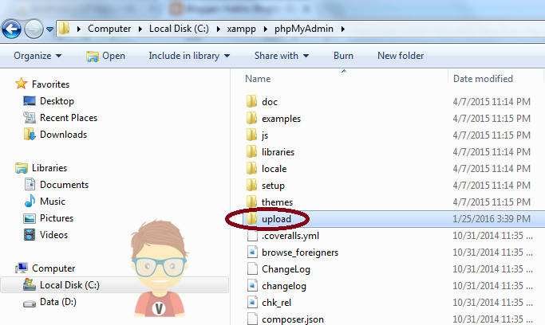545x325 pixels.
Task: Open the recent locations dropdown arrow
Action: (x=49, y=29)
